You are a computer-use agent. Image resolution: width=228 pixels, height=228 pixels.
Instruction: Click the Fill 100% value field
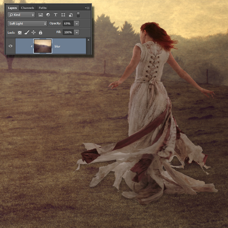(68, 32)
